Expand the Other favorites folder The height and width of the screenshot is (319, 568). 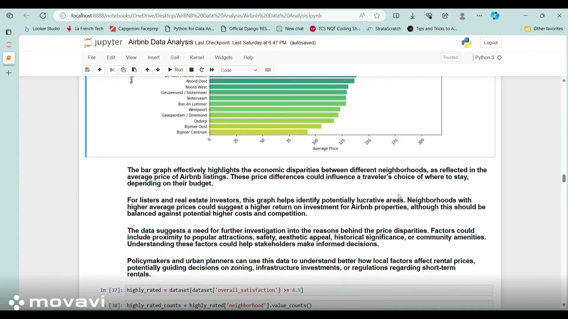coord(544,29)
